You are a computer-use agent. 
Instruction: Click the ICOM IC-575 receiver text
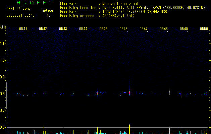(135, 12)
